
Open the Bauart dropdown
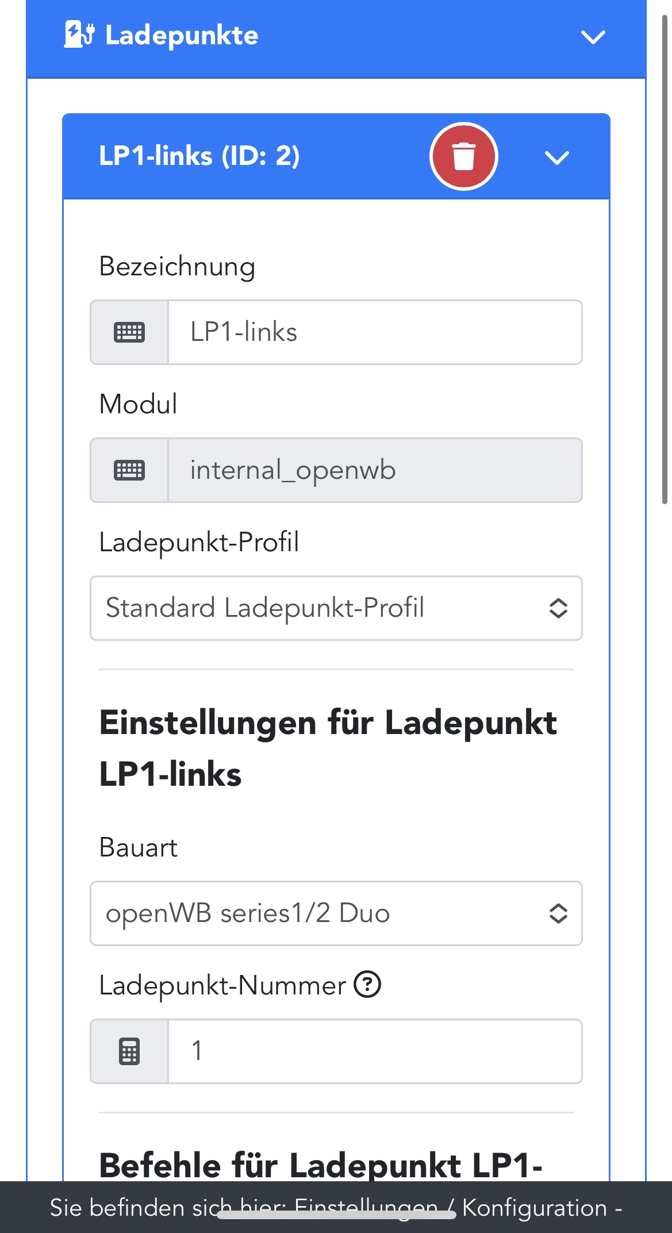coord(336,913)
